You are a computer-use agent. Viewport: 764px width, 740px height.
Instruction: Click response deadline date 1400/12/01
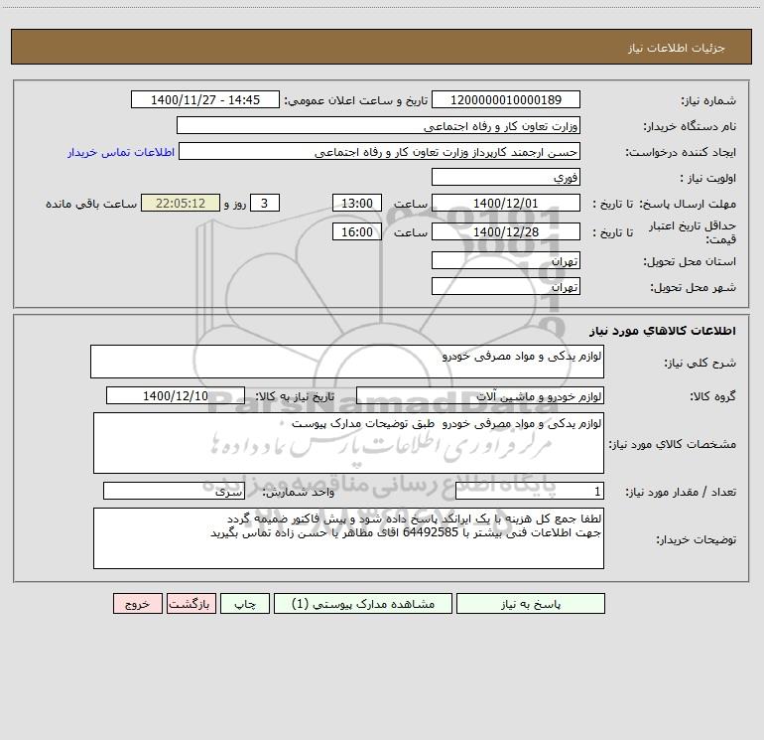[x=506, y=203]
